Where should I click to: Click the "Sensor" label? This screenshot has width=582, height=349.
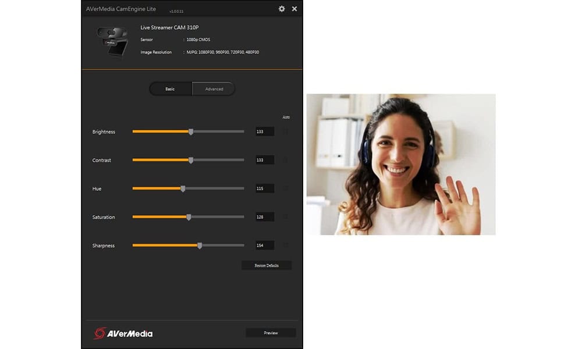tap(147, 40)
